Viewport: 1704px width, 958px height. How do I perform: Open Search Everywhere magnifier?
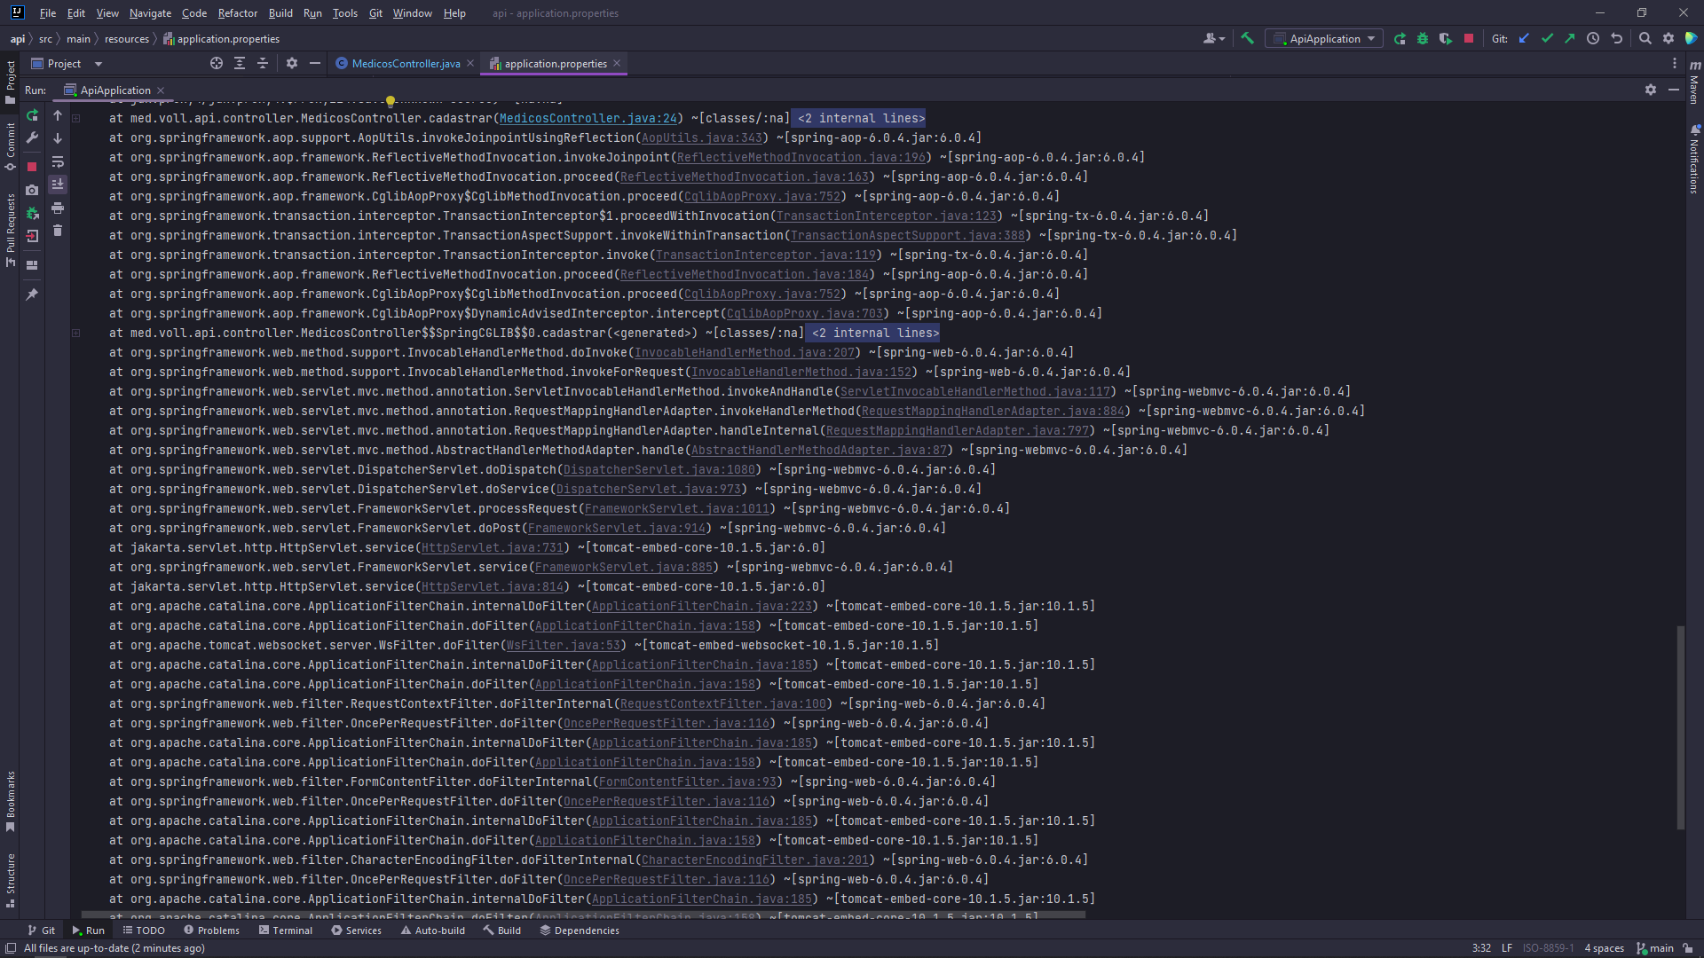(1645, 38)
